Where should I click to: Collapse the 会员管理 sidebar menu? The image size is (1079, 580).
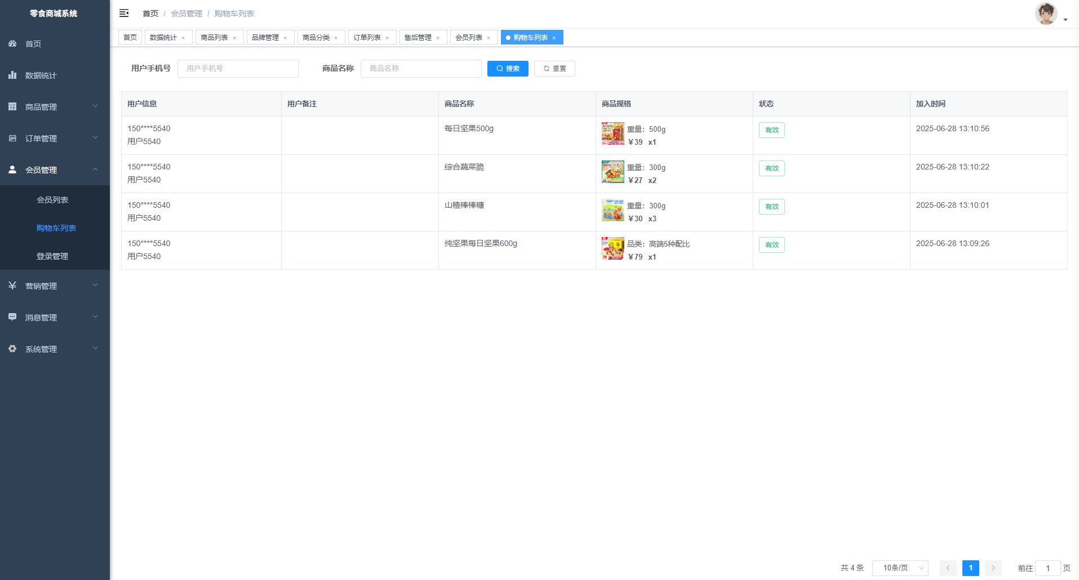[55, 170]
